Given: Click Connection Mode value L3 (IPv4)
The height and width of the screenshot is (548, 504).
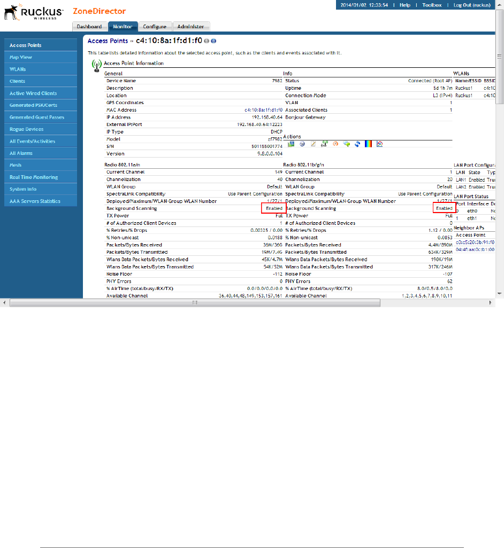Looking at the screenshot, I should pos(442,96).
